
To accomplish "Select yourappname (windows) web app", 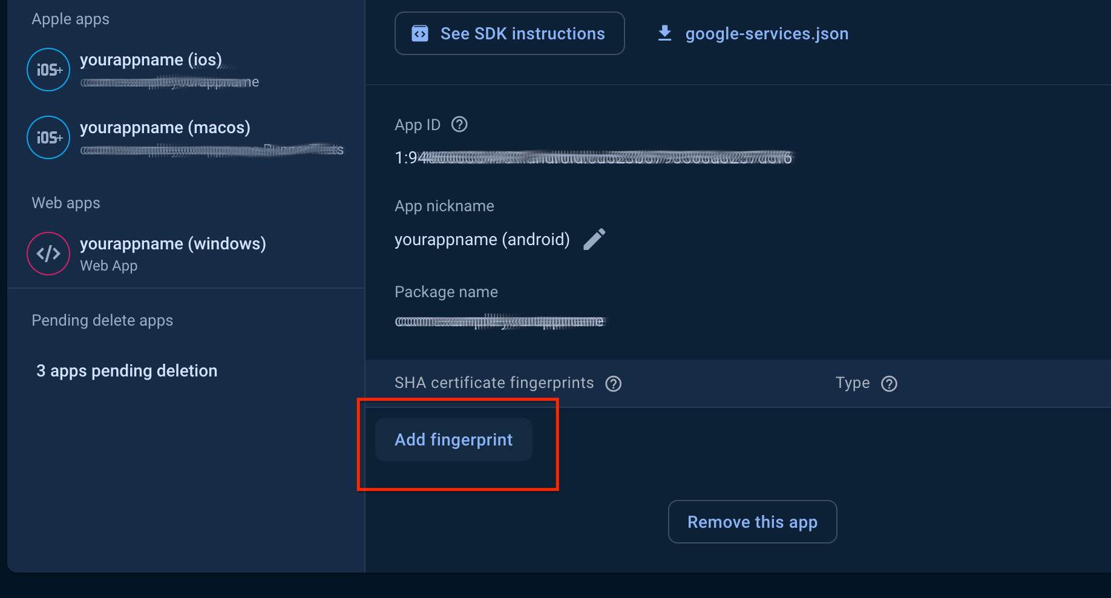I will (173, 244).
